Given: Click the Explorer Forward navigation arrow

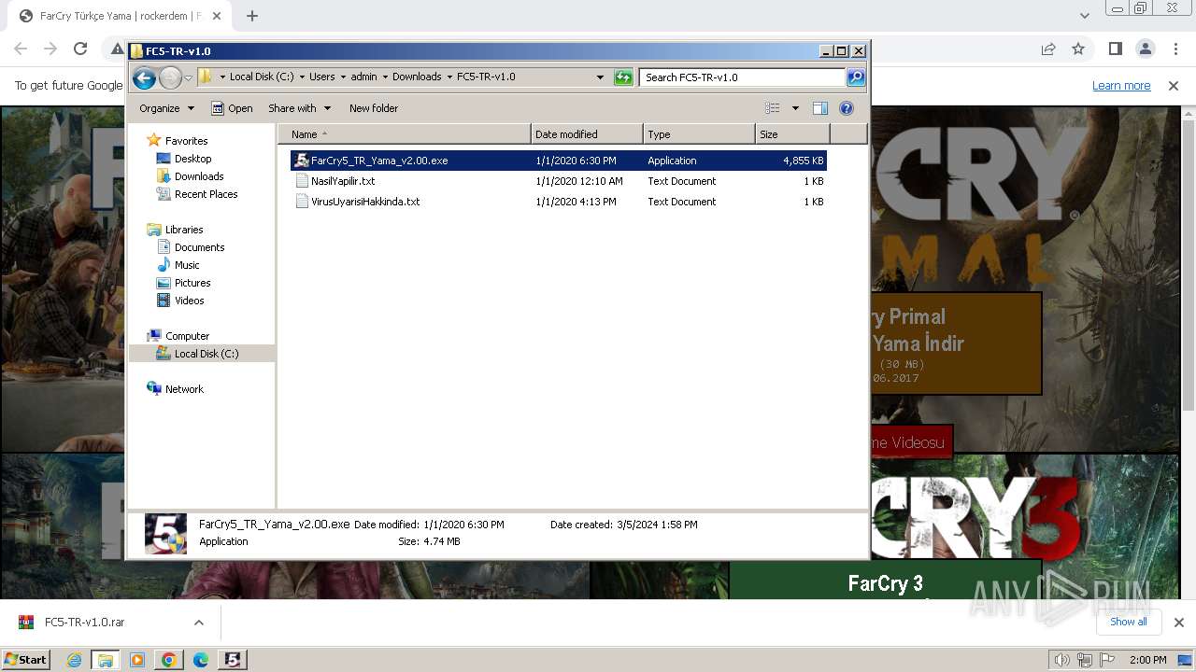Looking at the screenshot, I should click(x=170, y=77).
